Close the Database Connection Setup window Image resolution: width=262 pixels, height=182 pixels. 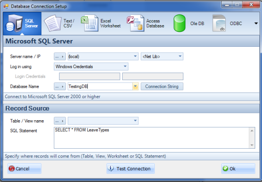pyautogui.click(x=251, y=5)
